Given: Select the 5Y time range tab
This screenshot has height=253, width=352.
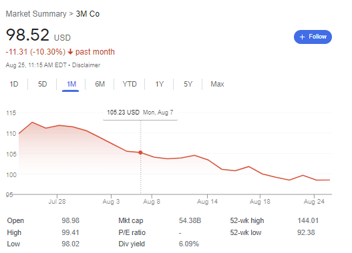Looking at the screenshot, I should click(x=188, y=84).
